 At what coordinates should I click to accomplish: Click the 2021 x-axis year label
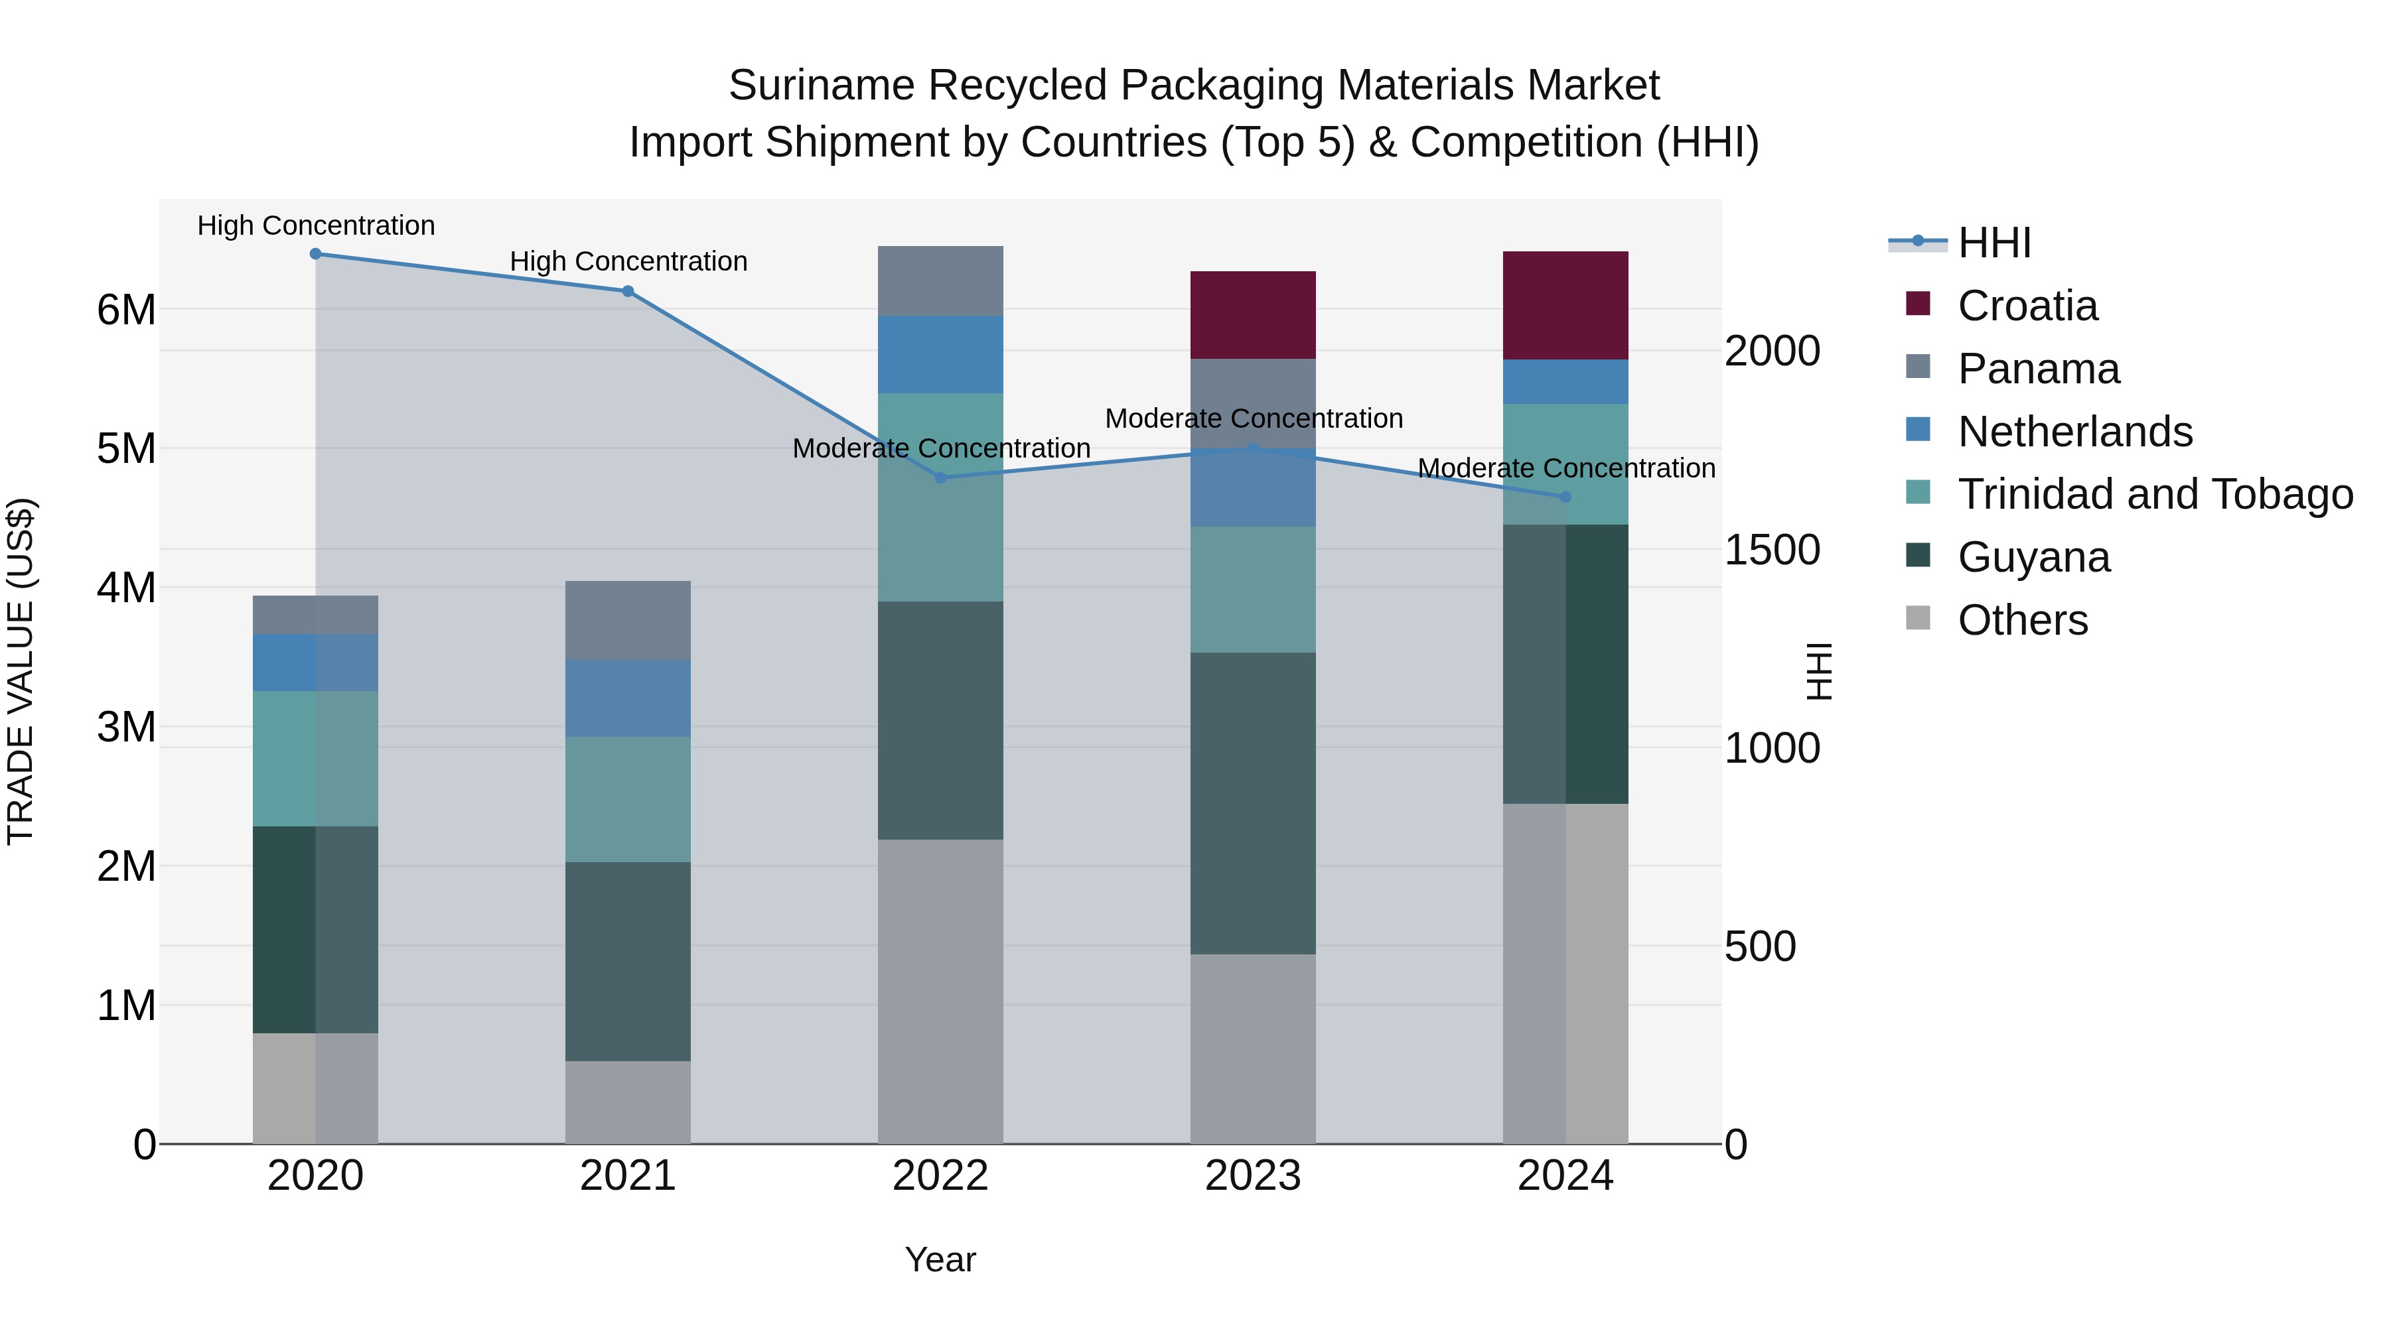click(x=628, y=1176)
